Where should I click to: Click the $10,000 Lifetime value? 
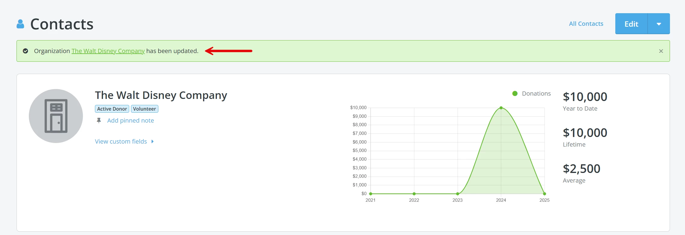click(585, 133)
